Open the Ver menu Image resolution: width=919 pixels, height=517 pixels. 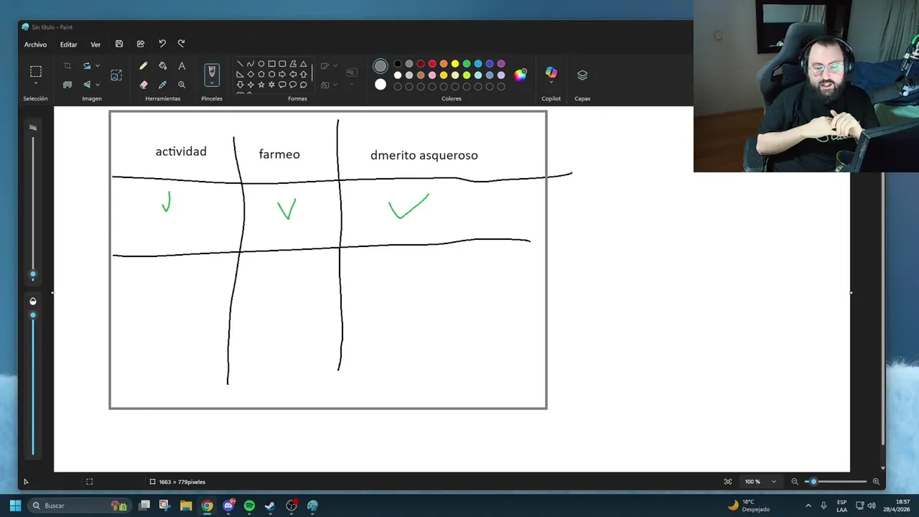95,45
